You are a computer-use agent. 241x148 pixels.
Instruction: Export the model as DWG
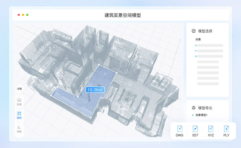(179, 131)
